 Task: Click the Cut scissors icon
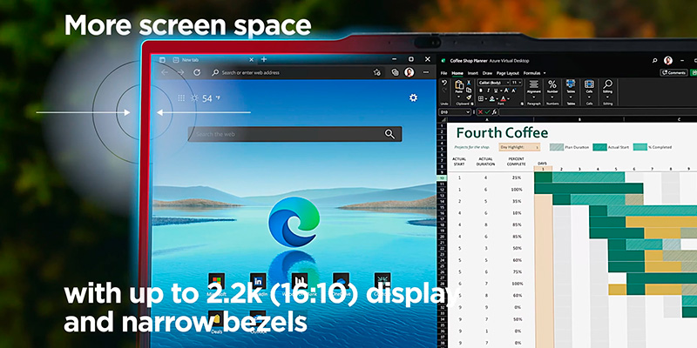tap(469, 83)
